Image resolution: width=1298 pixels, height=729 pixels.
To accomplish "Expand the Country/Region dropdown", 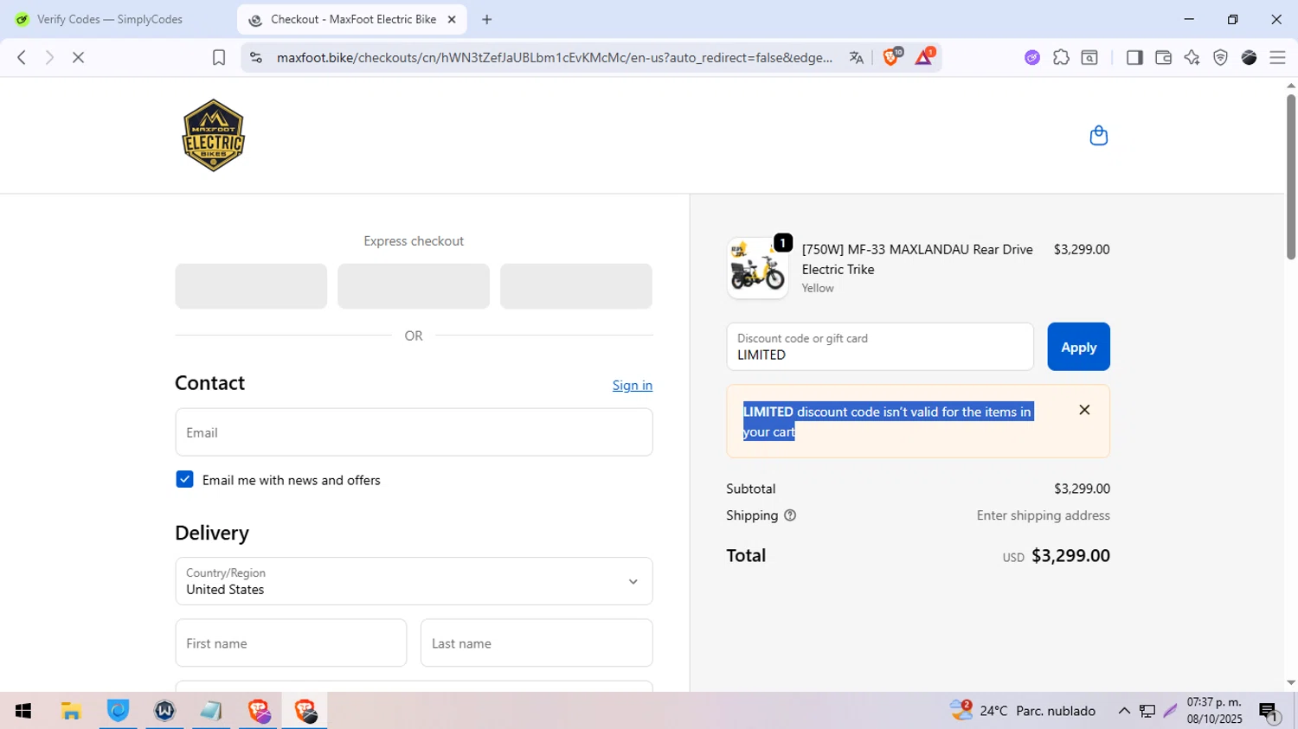I will [414, 581].
